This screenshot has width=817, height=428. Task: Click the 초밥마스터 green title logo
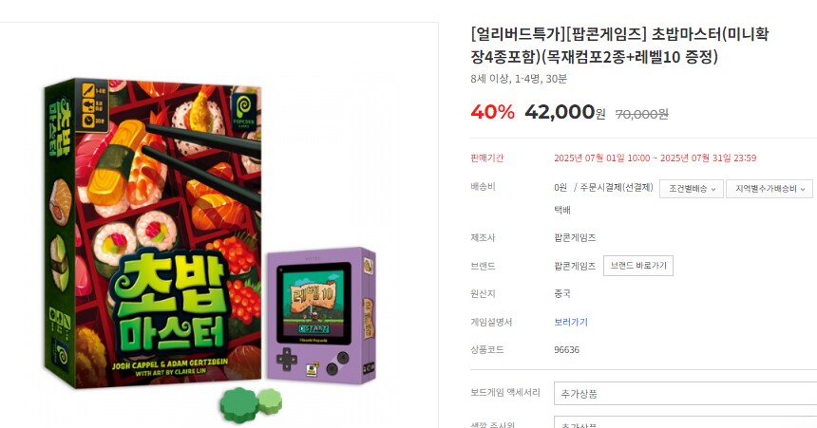coord(171,306)
